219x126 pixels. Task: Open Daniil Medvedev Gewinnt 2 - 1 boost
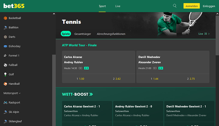pyautogui.click(x=186, y=106)
